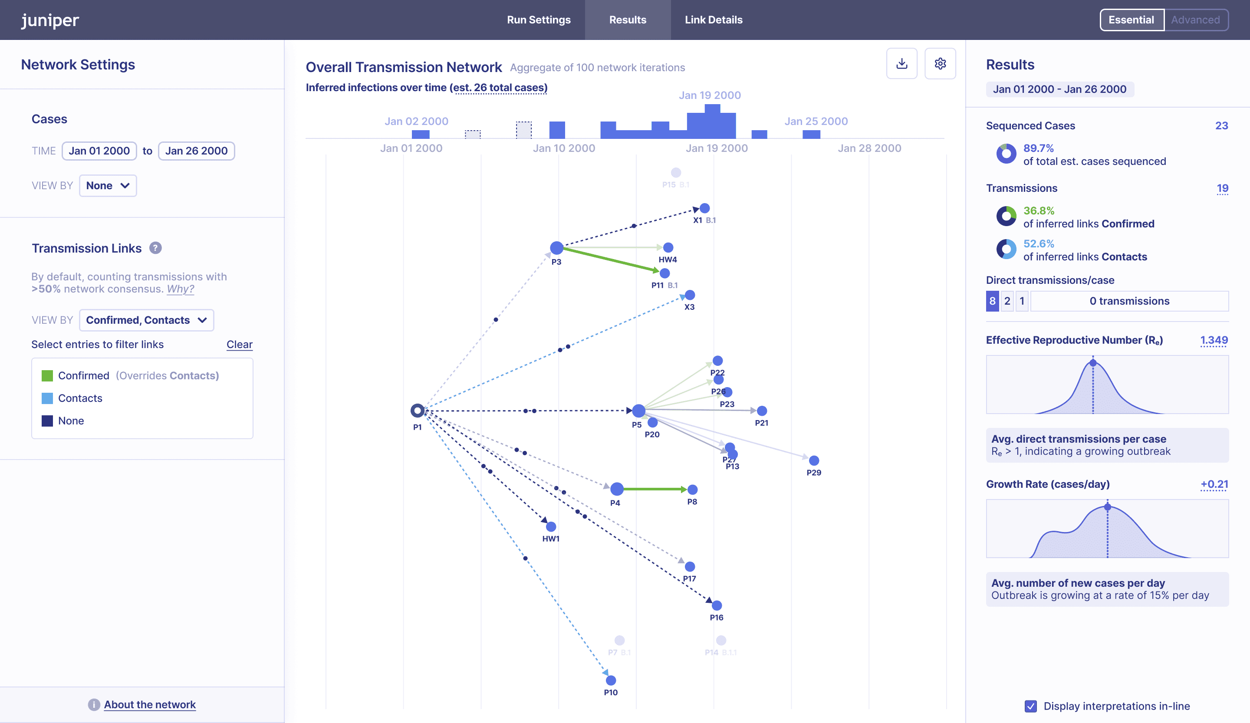Click the Transmission Links help question icon
Screen dimensions: 1250x723
155,248
